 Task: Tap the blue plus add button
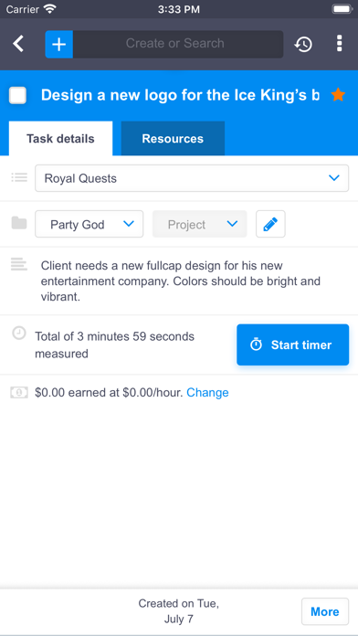(58, 44)
